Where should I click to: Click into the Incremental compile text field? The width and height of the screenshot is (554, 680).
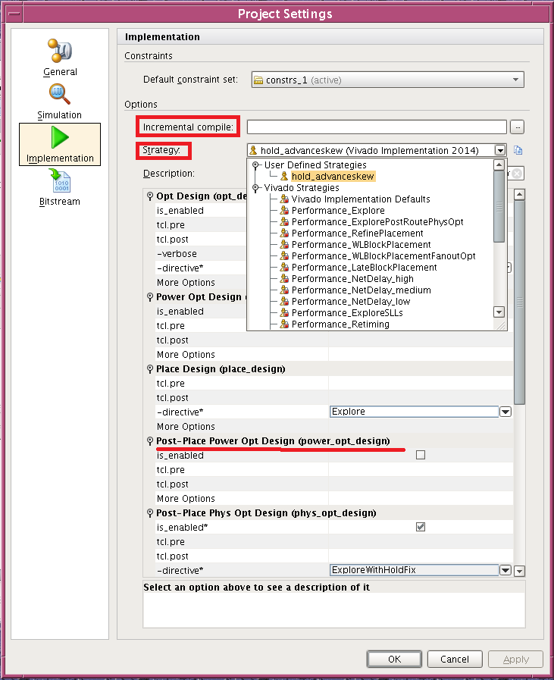point(376,127)
